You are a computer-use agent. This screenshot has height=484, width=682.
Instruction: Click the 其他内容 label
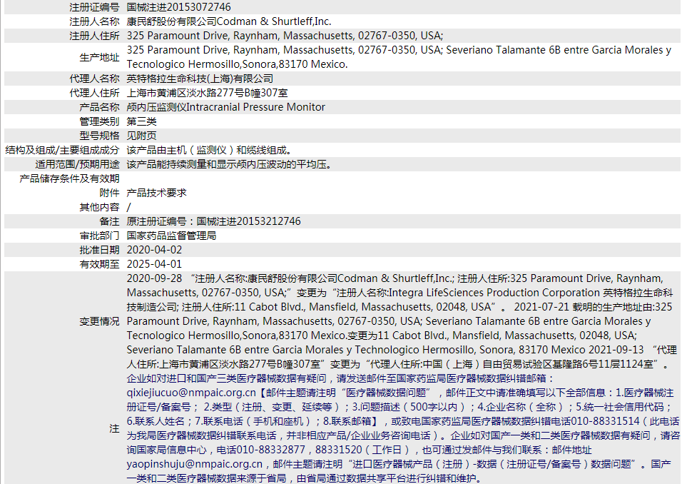pos(99,207)
